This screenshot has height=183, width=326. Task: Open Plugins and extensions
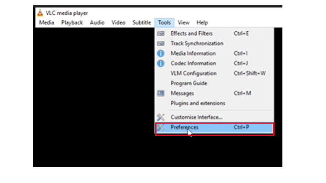click(214, 103)
